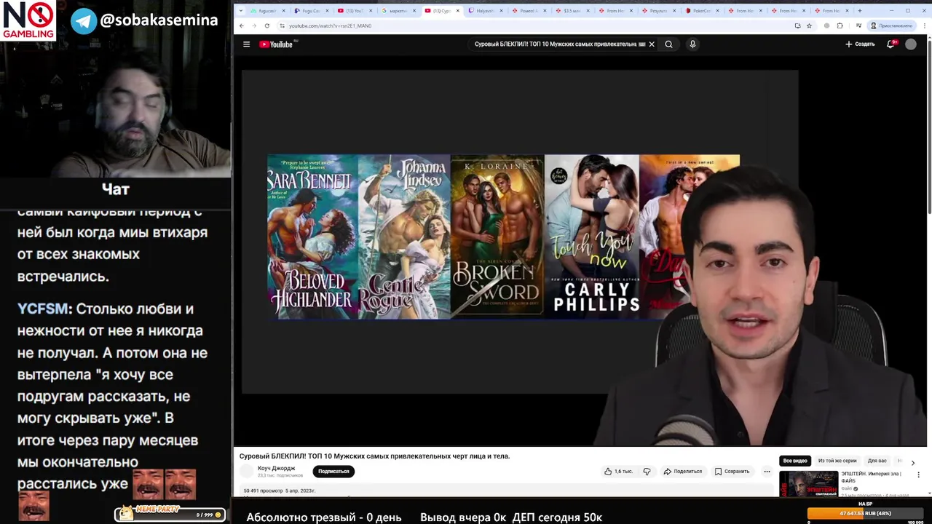This screenshot has height=524, width=932.
Task: Switch to the маркетинг Google tab
Action: tap(398, 11)
